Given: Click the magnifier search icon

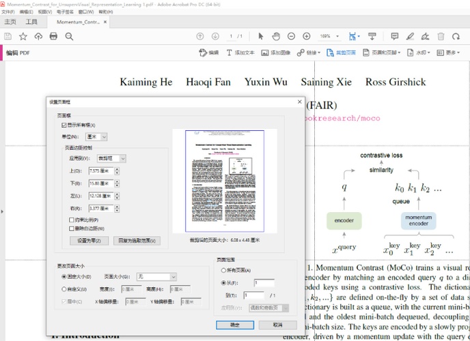Looking at the screenshot, I should point(69,37).
